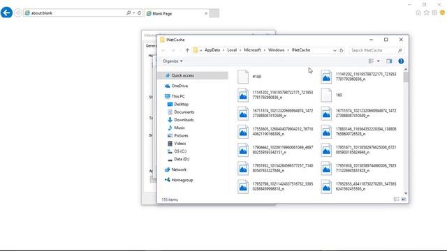Click the browser Forward arrow button

point(18,13)
